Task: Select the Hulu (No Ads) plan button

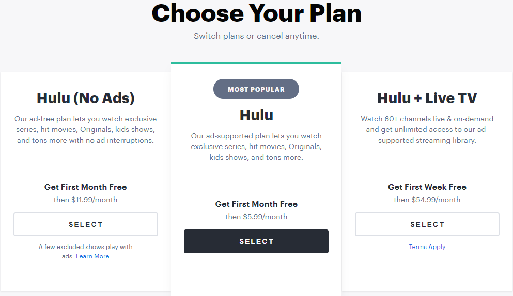Action: click(x=86, y=224)
